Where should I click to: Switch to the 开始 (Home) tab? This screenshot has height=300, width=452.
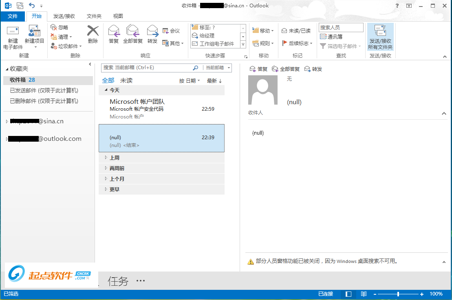tap(37, 16)
